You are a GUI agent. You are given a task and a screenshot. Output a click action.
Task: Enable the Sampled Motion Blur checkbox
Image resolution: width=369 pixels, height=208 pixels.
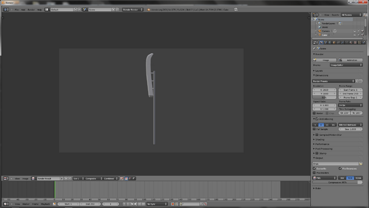pyautogui.click(x=317, y=135)
